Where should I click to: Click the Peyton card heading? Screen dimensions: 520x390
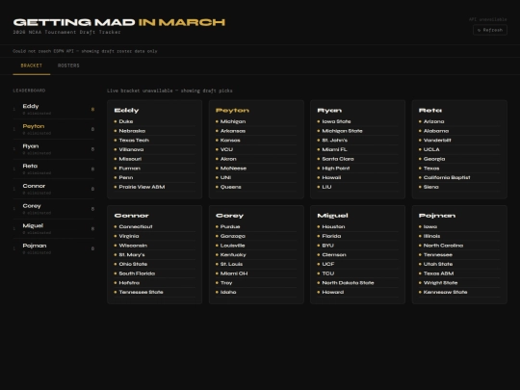tap(232, 111)
